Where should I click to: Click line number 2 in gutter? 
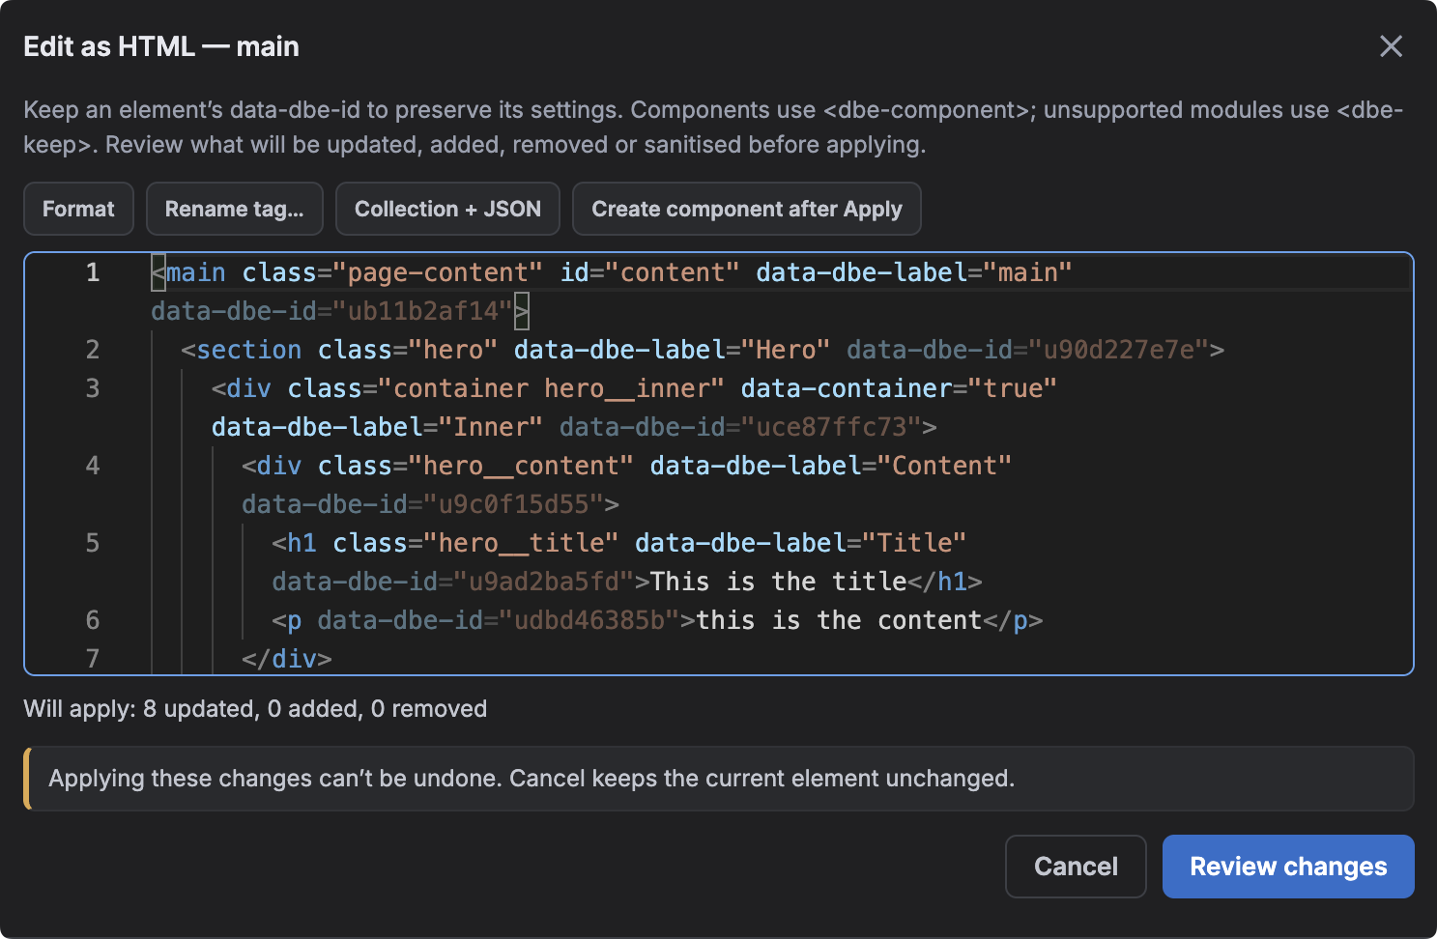93,350
